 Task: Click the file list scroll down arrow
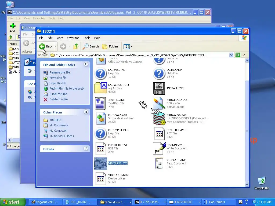pos(247,184)
